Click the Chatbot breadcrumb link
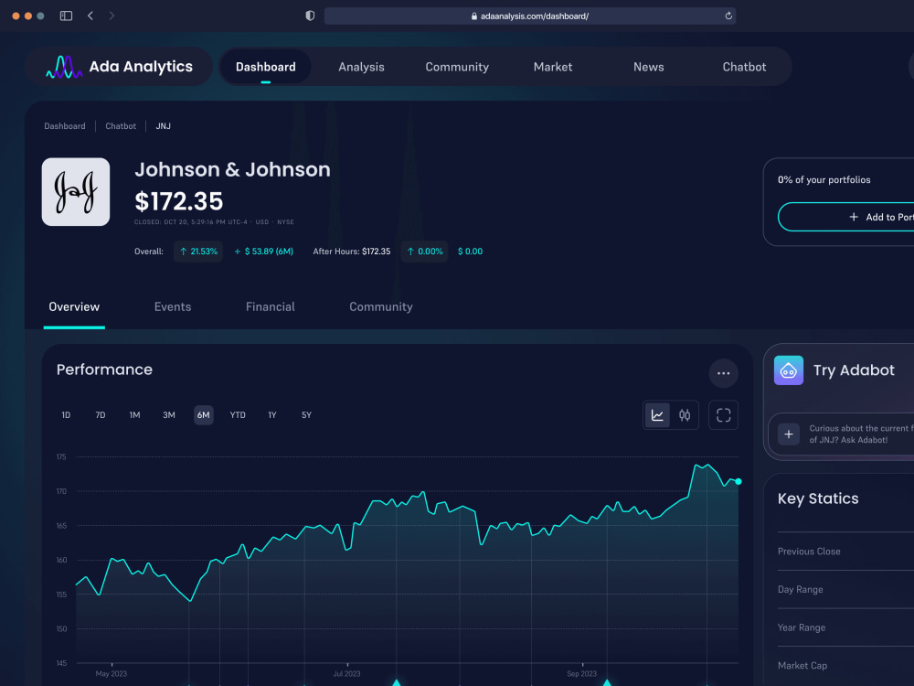Viewport: 914px width, 686px height. [121, 126]
